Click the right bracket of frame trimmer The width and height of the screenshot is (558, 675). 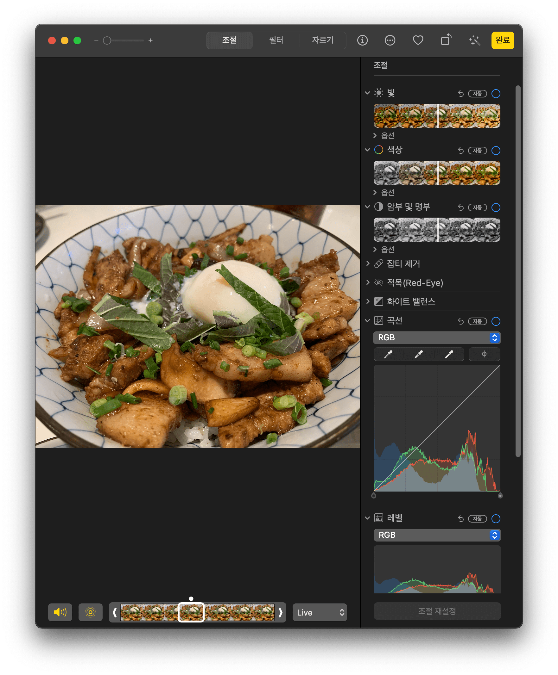pos(280,613)
